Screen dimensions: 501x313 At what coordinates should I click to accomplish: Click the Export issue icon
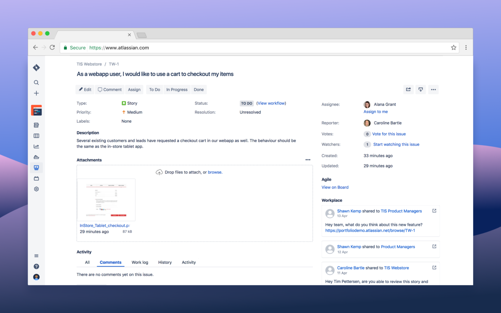(x=421, y=90)
